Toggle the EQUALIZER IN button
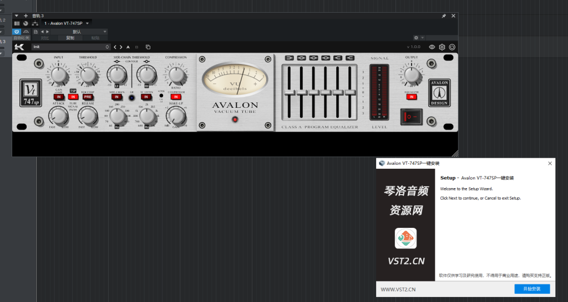 coord(412,97)
